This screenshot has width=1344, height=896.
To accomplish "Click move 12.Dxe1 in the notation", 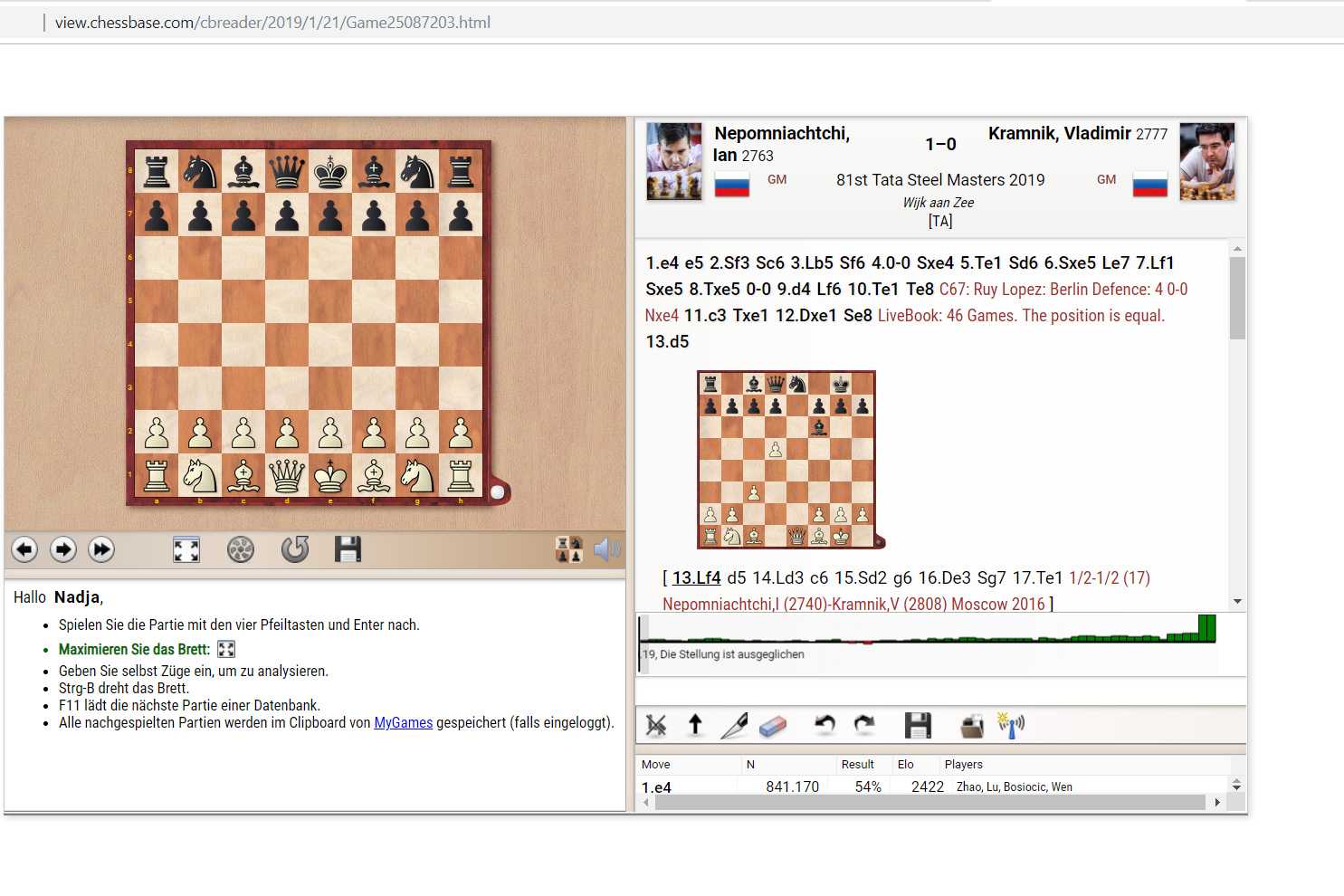I will [807, 315].
